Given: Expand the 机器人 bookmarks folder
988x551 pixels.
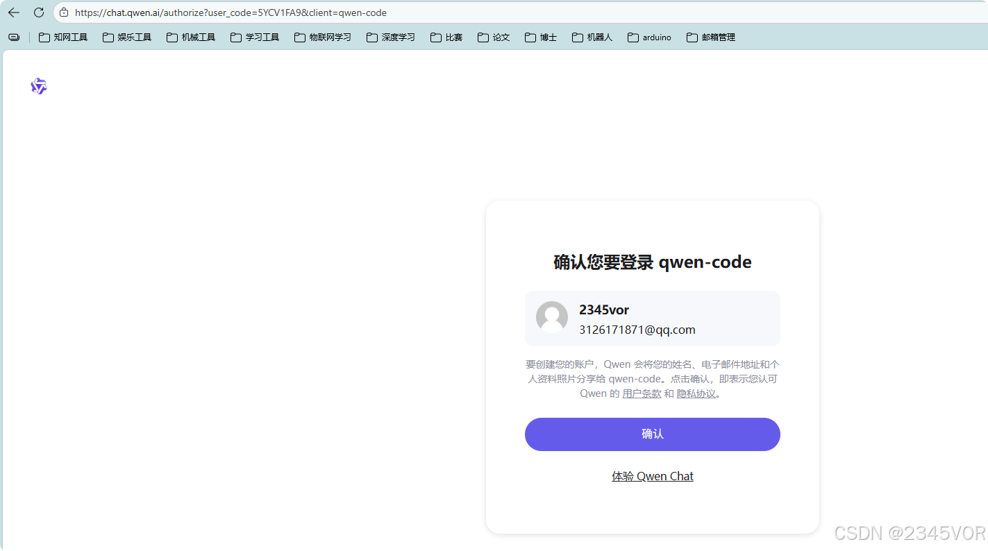Looking at the screenshot, I should point(577,37).
